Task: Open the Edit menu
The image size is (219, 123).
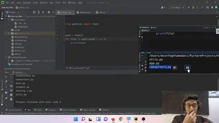Action: [13, 3]
